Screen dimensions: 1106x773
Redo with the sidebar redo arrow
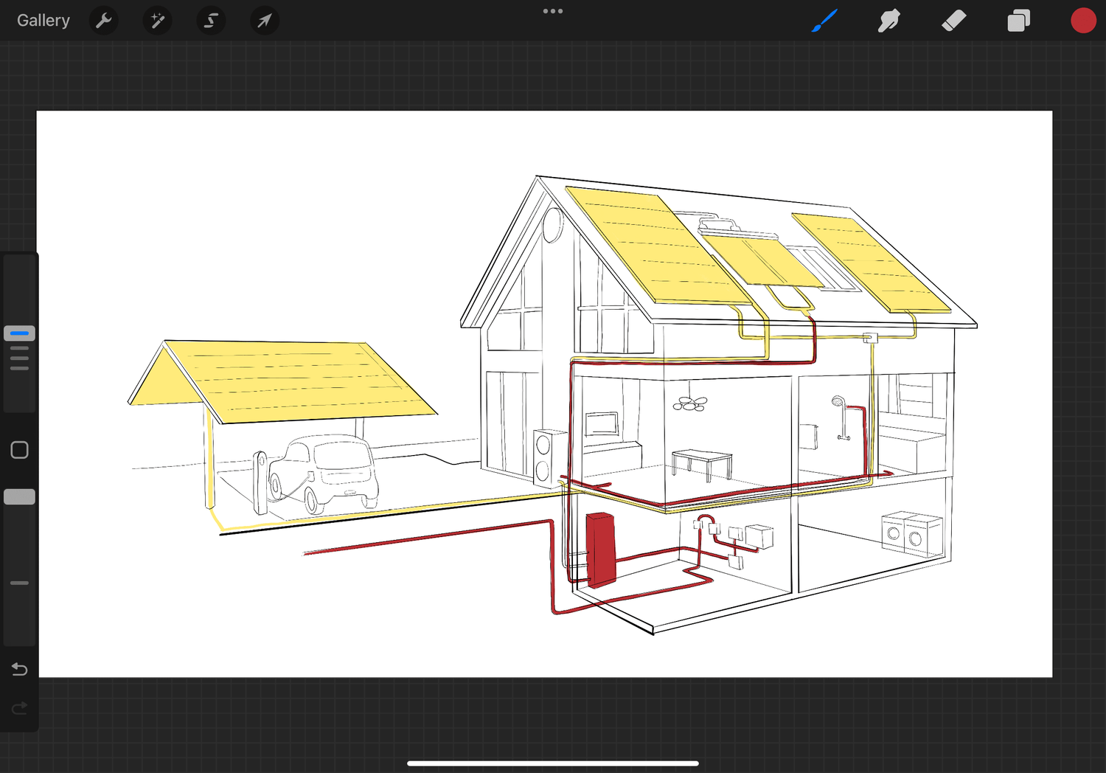tap(19, 709)
